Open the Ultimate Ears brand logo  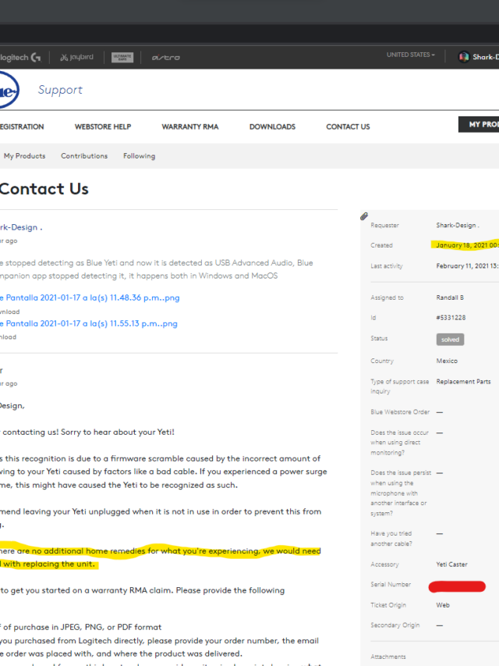click(x=122, y=57)
